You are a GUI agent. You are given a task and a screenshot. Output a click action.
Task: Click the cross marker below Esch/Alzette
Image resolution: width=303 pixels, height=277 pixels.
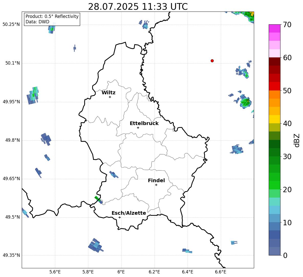(x=120, y=217)
